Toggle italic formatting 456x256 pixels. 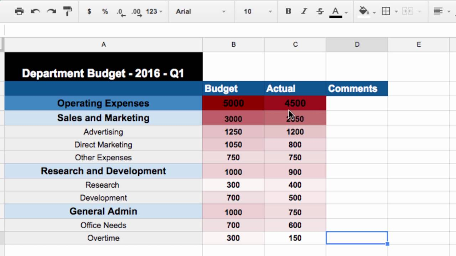[304, 11]
